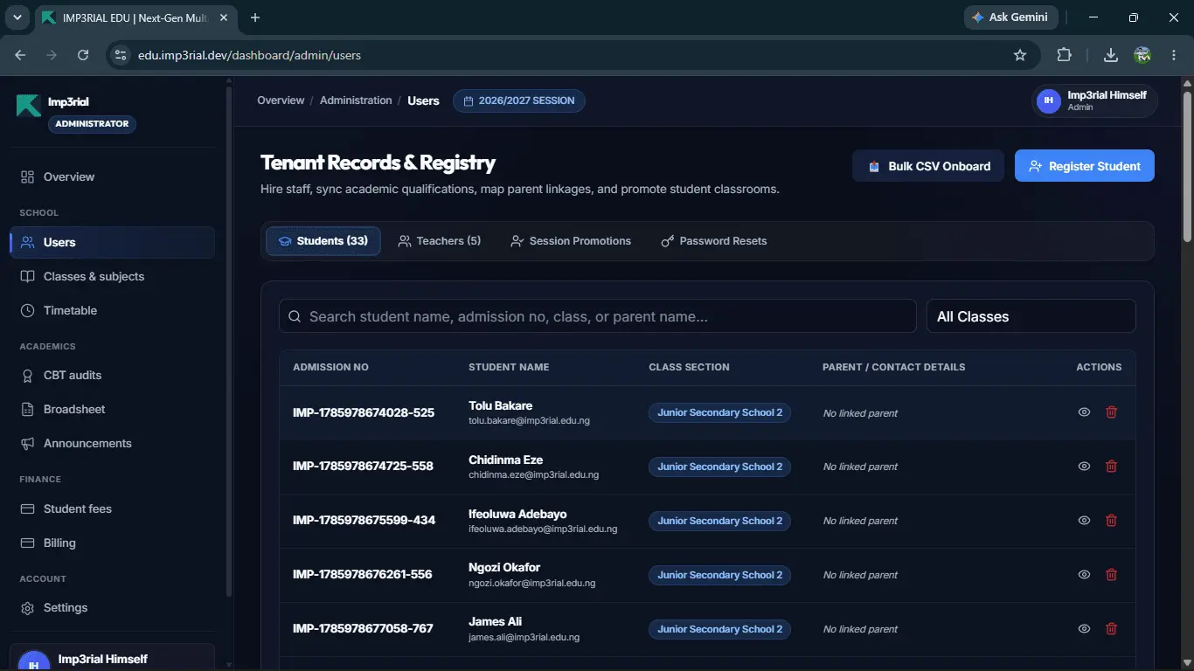The height and width of the screenshot is (671, 1194).
Task: Open Broadsheet in the sidebar
Action: coord(112,409)
